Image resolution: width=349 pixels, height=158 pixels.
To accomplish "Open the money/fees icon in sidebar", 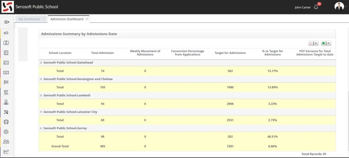I will click(6, 72).
